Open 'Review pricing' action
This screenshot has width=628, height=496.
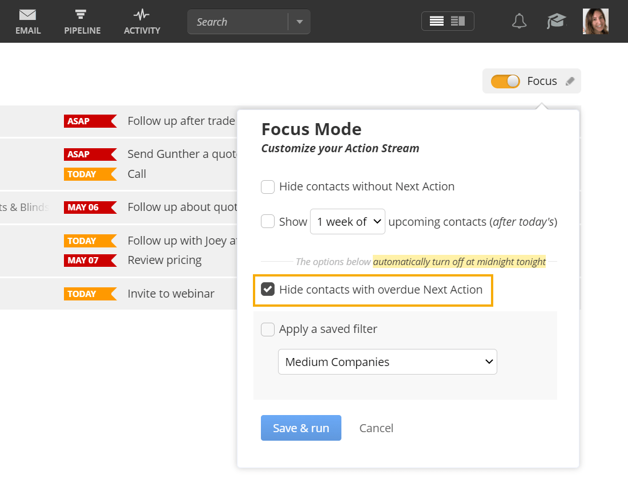pyautogui.click(x=164, y=261)
